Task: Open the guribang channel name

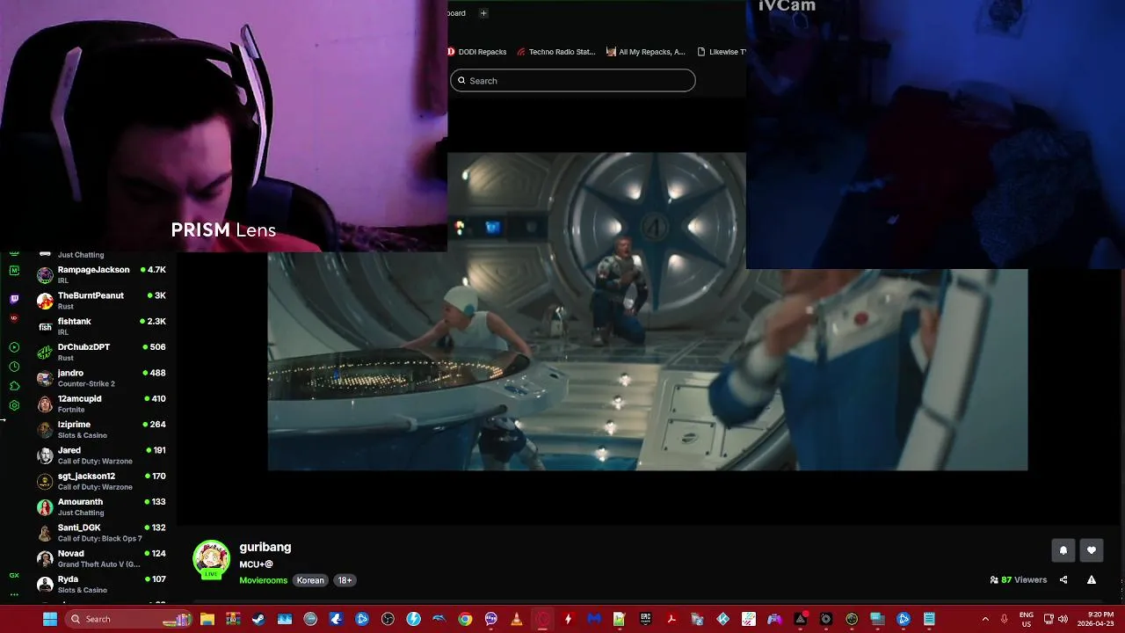Action: 265,547
